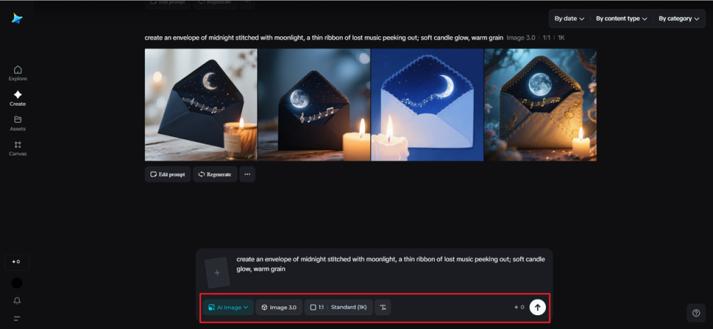Click the text tool icon in prompt bar
This screenshot has height=329, width=713.
tap(382, 307)
